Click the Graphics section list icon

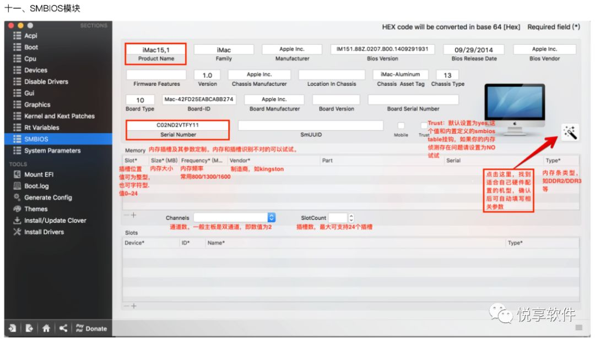tap(17, 105)
